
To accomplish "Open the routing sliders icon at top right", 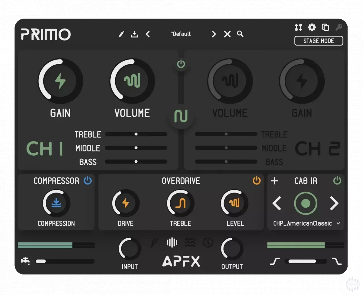I will coord(298,28).
